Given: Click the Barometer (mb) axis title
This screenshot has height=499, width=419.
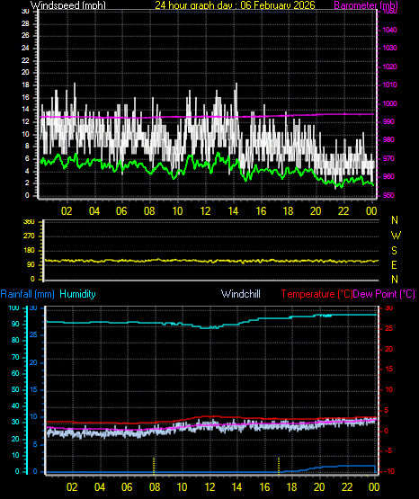Looking at the screenshot, I should click(x=366, y=5).
